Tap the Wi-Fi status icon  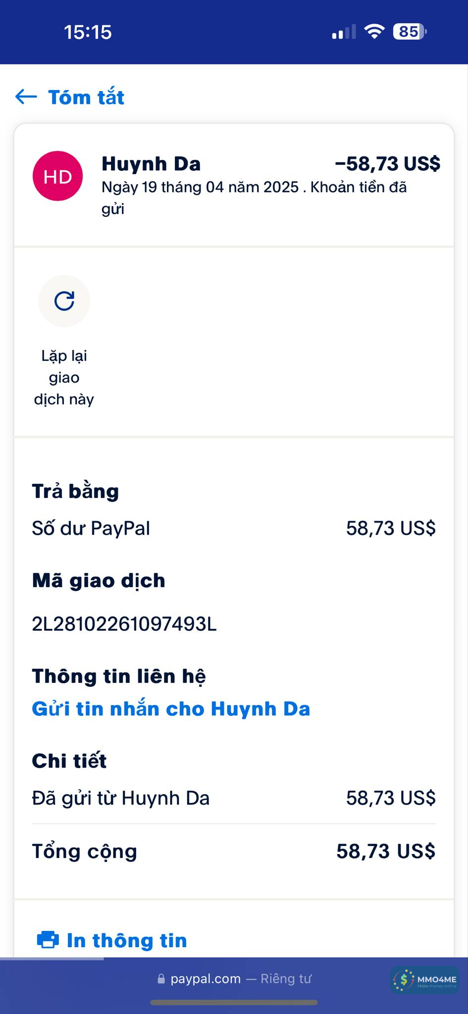click(374, 32)
